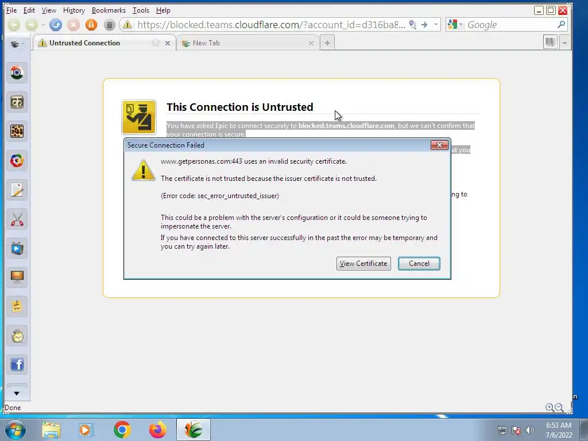Image resolution: width=588 pixels, height=441 pixels.
Task: Bookmark the page with the tab star icon
Action: (155, 42)
